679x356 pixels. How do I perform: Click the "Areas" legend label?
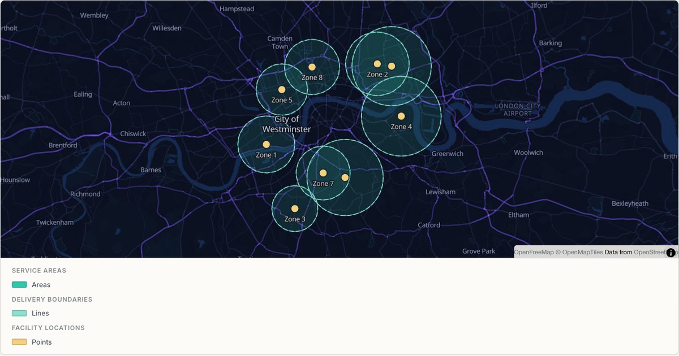(41, 285)
